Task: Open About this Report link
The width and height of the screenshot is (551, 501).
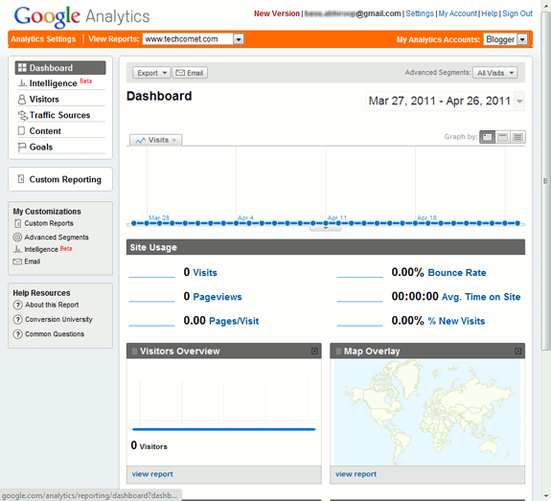Action: (52, 305)
